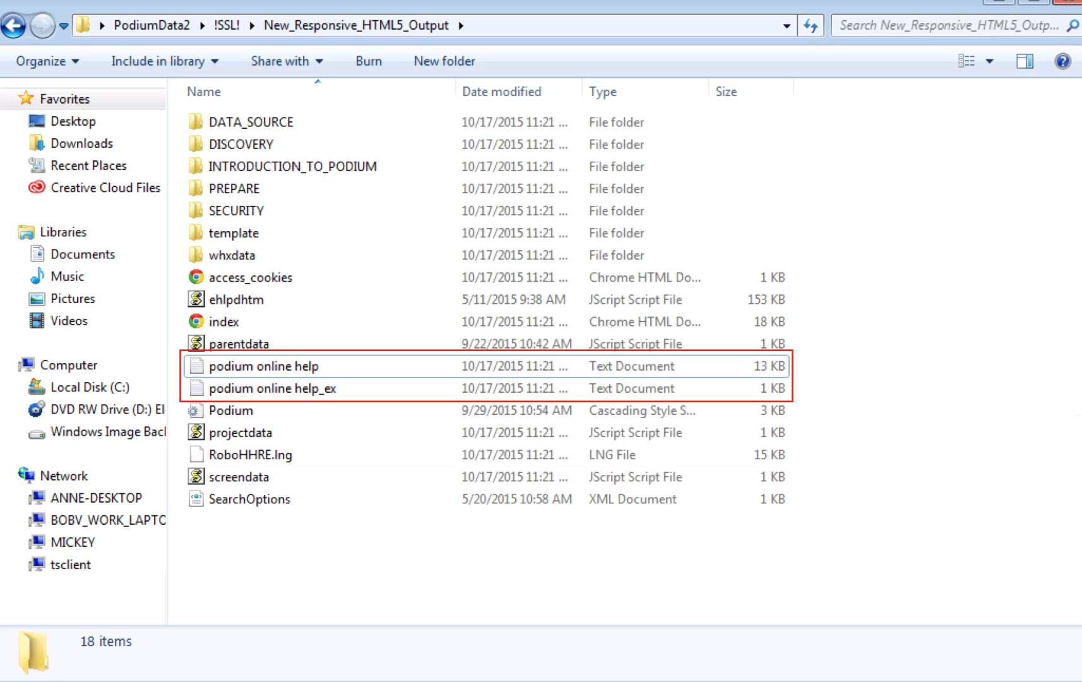Image resolution: width=1082 pixels, height=682 pixels.
Task: Click Libraries in navigation pane
Action: tap(63, 232)
